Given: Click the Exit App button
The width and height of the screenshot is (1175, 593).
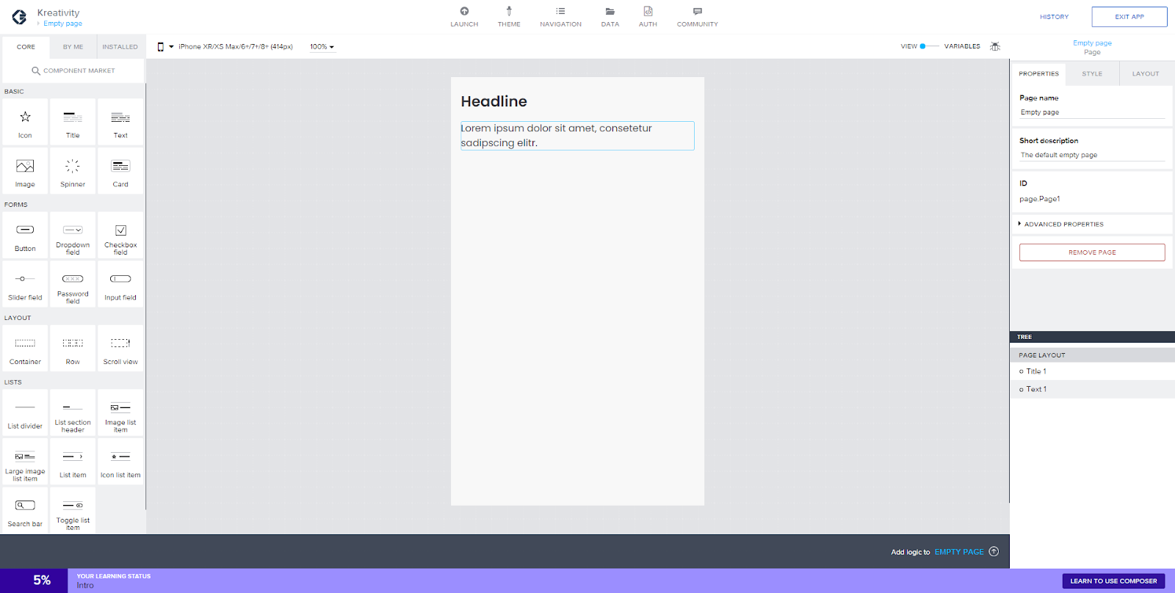Looking at the screenshot, I should pyautogui.click(x=1129, y=17).
